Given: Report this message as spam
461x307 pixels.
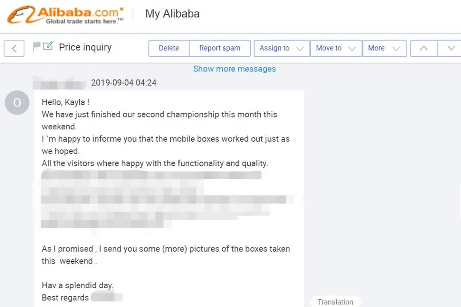Looking at the screenshot, I should (x=219, y=48).
